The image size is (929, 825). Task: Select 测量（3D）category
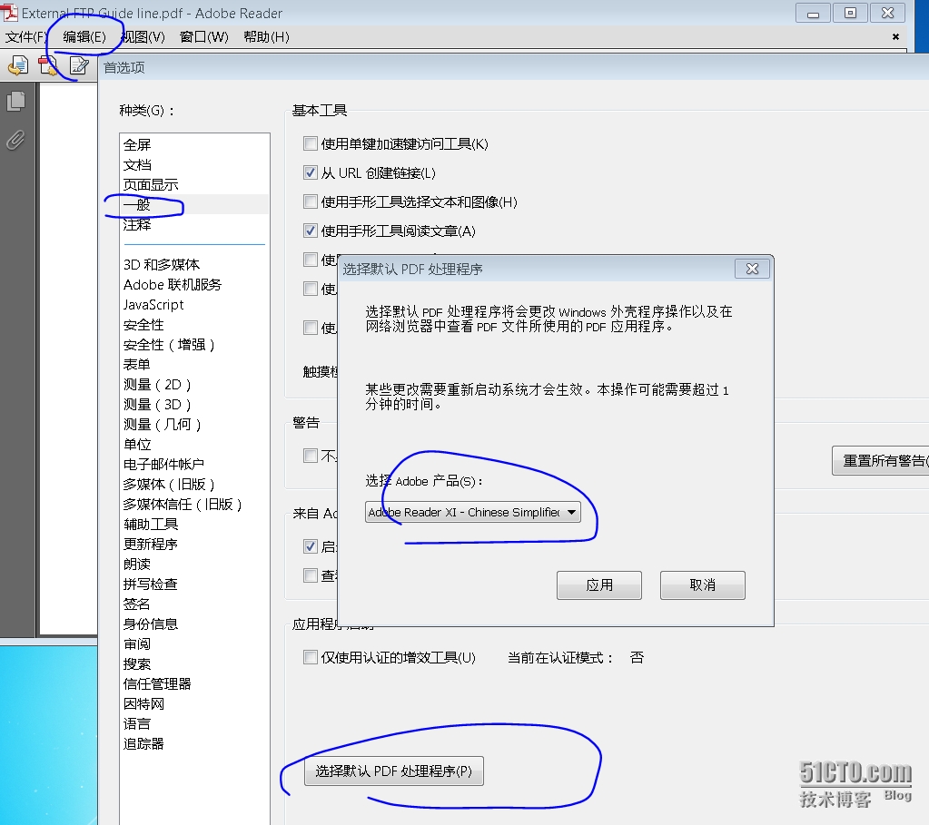click(157, 405)
